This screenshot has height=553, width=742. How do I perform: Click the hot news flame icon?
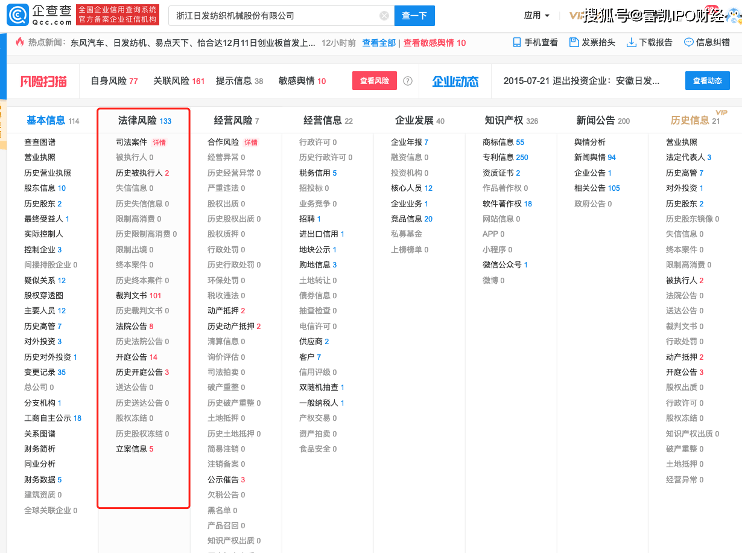coord(20,42)
